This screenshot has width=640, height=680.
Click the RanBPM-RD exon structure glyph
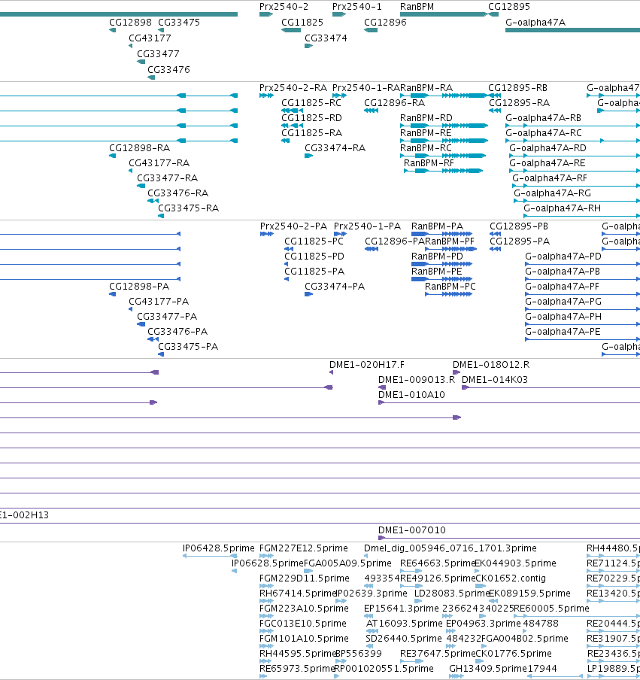[444, 126]
